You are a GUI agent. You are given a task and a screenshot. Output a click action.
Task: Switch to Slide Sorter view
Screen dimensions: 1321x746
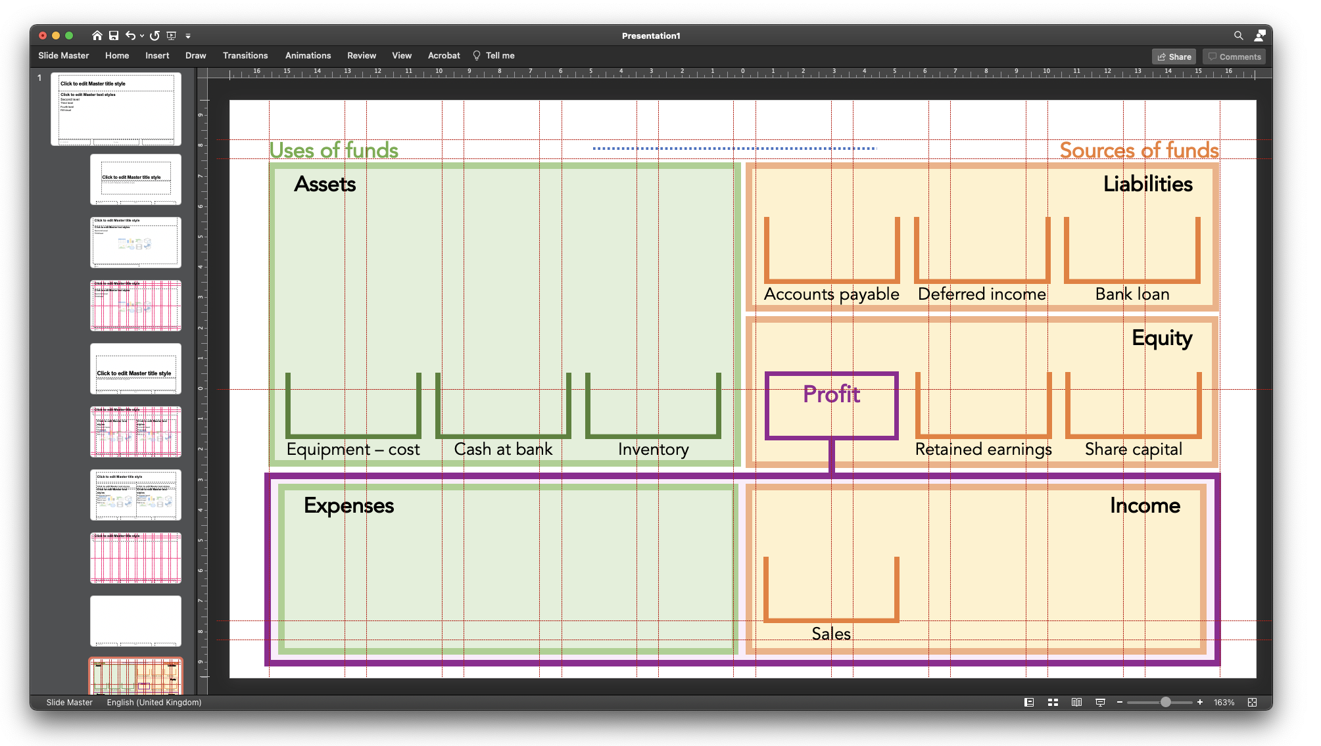pos(1053,702)
